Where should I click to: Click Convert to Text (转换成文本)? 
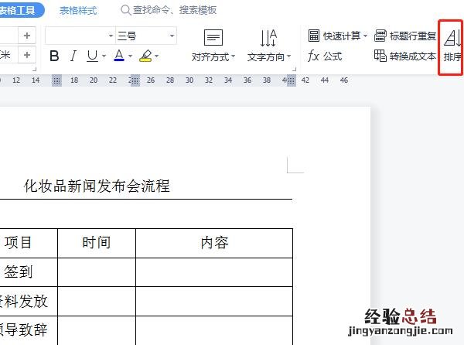point(405,56)
